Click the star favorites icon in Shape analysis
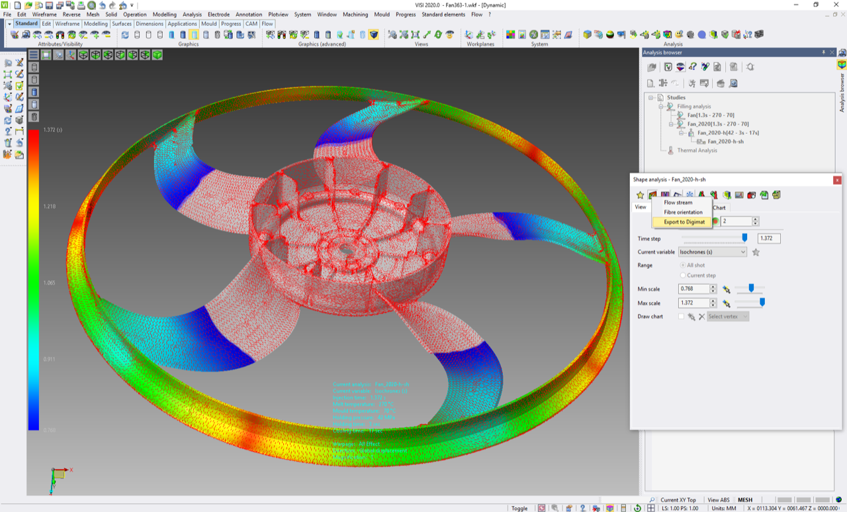 (640, 195)
